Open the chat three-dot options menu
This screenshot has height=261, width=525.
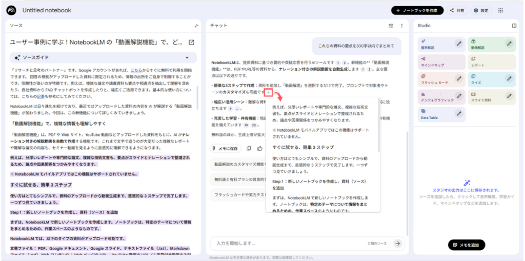[x=402, y=25]
